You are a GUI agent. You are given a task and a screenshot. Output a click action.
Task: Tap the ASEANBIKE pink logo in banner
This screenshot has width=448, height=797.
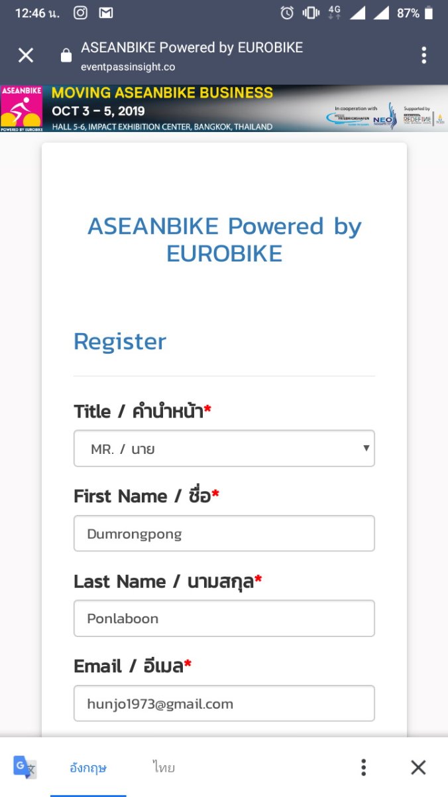point(22,108)
